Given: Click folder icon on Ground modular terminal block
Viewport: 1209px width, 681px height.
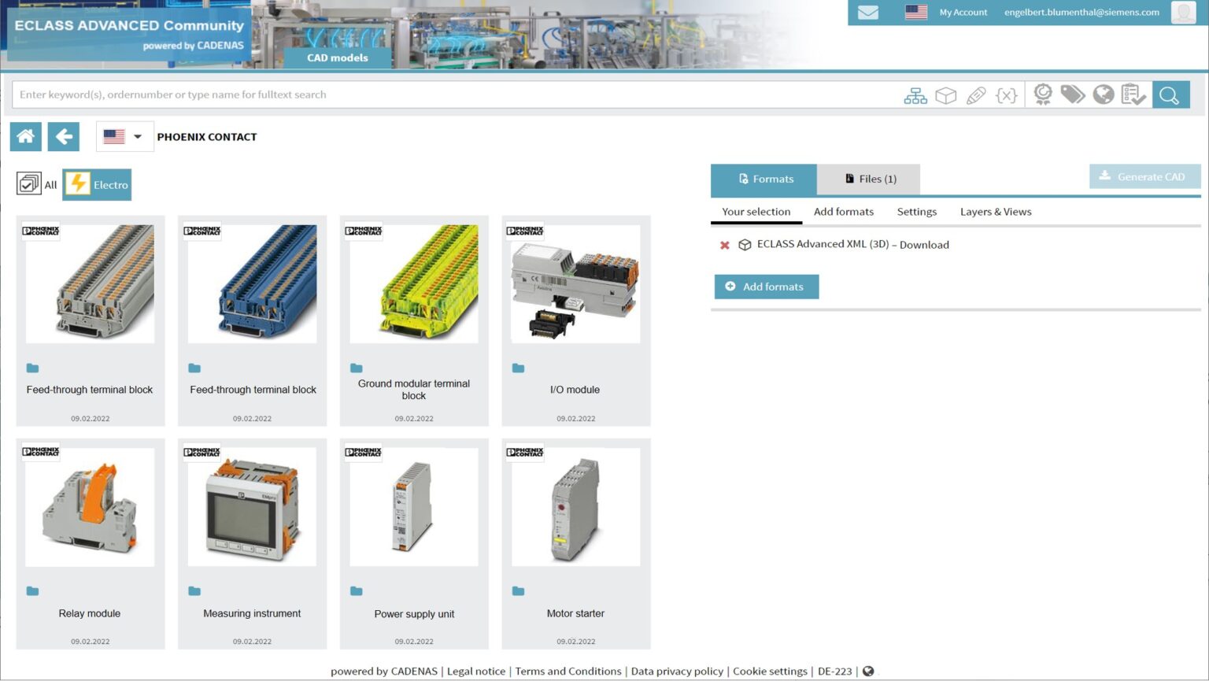Looking at the screenshot, I should click(x=357, y=368).
